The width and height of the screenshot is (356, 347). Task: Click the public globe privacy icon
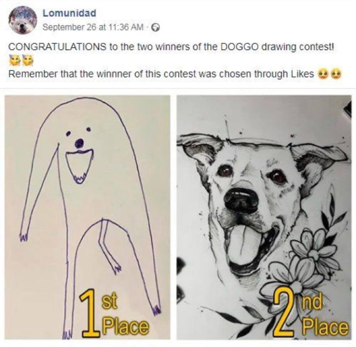click(x=155, y=27)
